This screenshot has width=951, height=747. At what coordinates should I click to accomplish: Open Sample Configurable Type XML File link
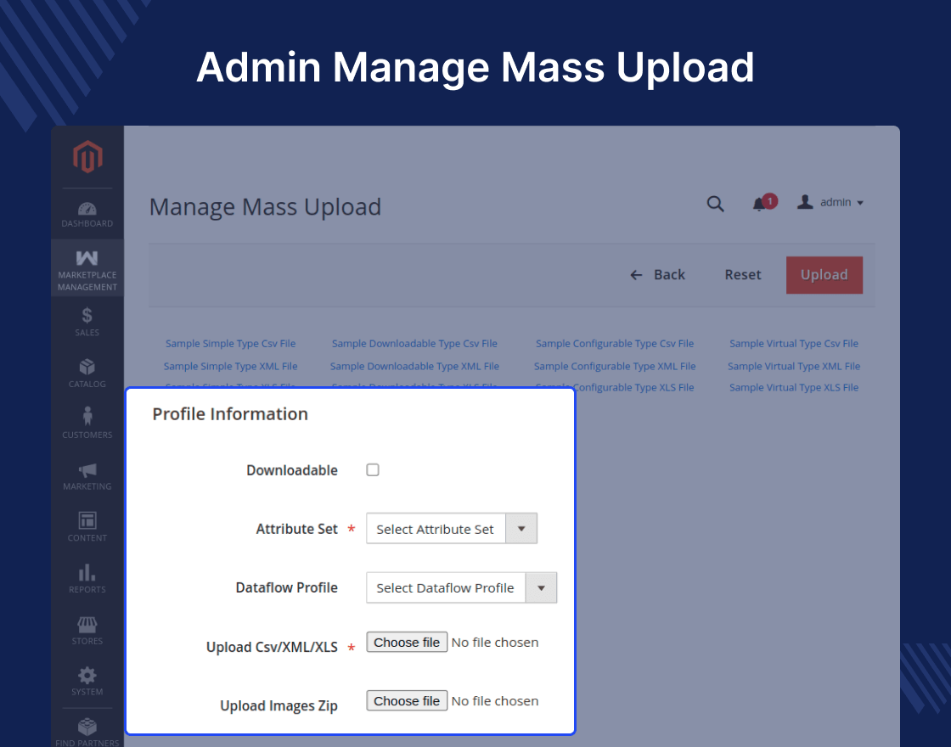615,366
